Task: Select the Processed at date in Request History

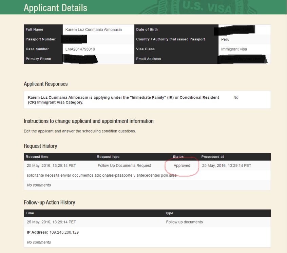Action: click(x=227, y=166)
